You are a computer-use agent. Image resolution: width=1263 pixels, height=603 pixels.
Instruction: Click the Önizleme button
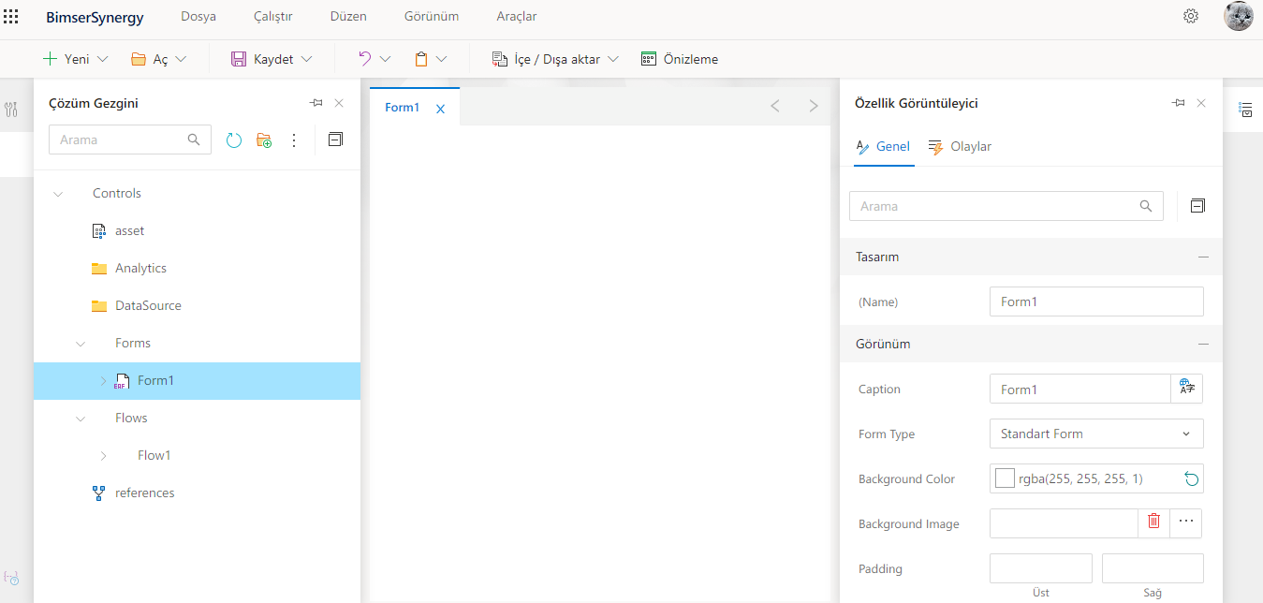(680, 59)
